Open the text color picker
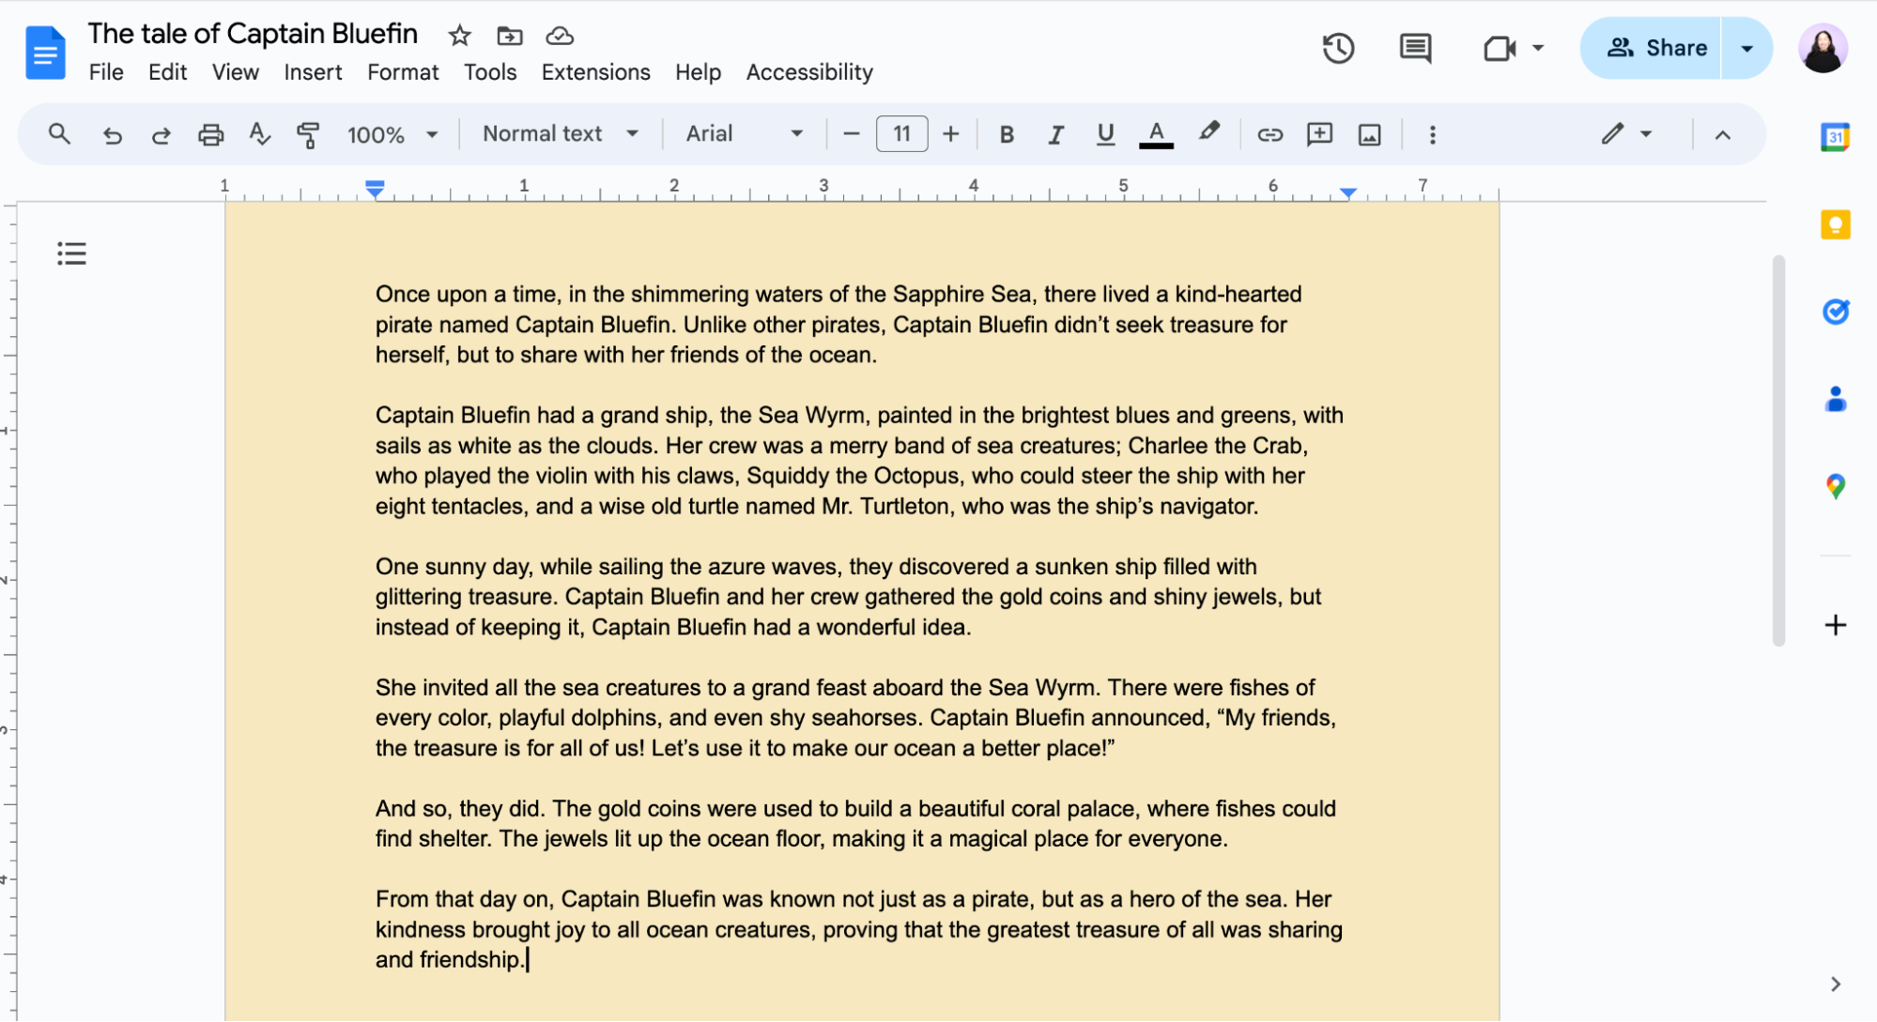Screen dimensions: 1877x1022 (x=1156, y=134)
